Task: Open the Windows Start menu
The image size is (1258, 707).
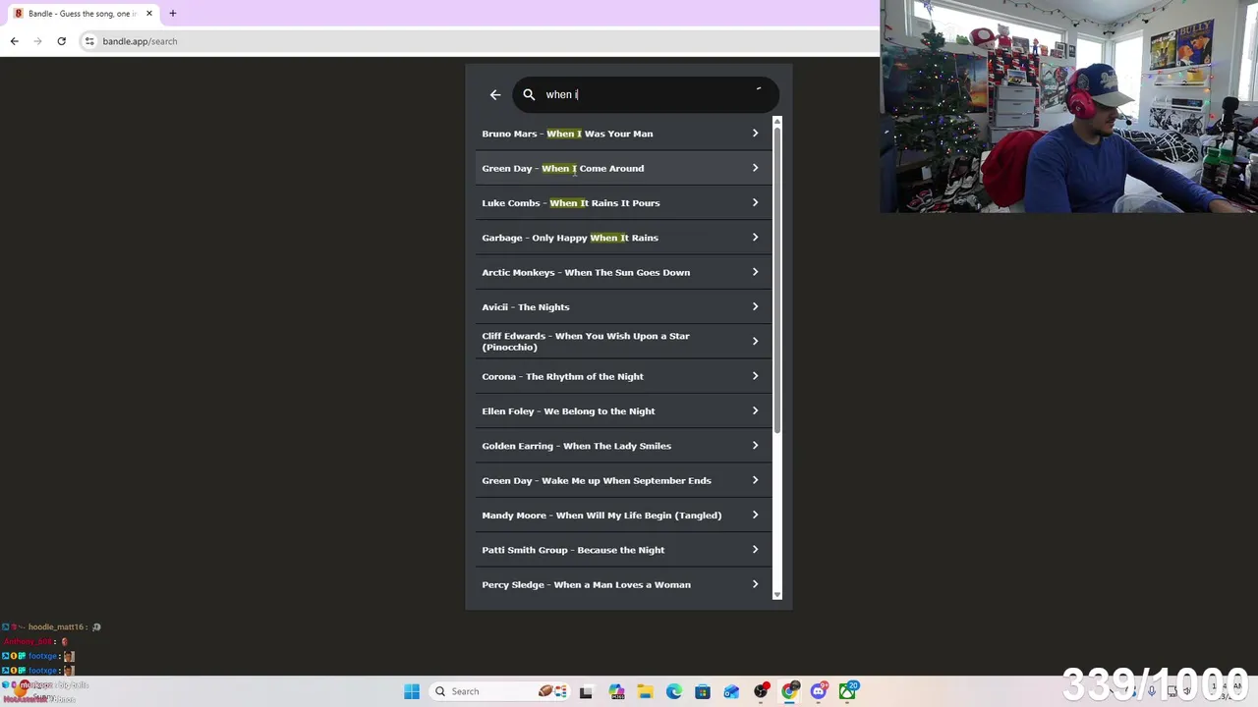Action: 412,691
